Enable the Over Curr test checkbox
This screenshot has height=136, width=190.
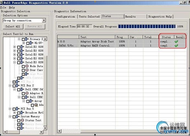(23, 70)
